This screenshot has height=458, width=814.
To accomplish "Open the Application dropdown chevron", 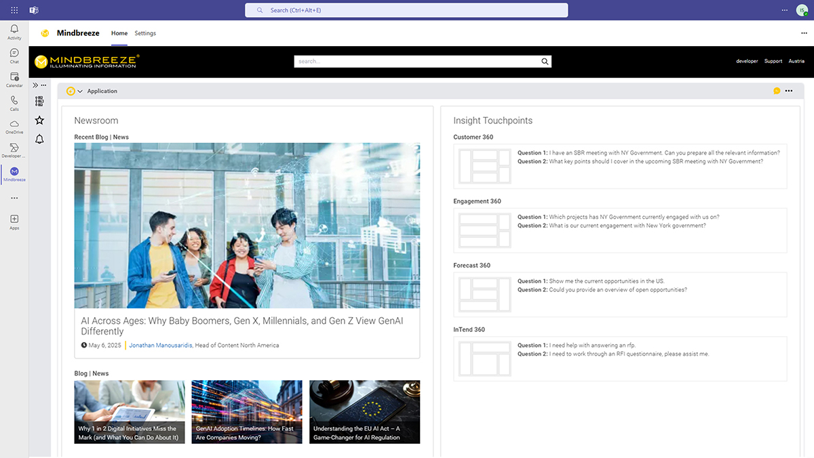I will tap(80, 91).
